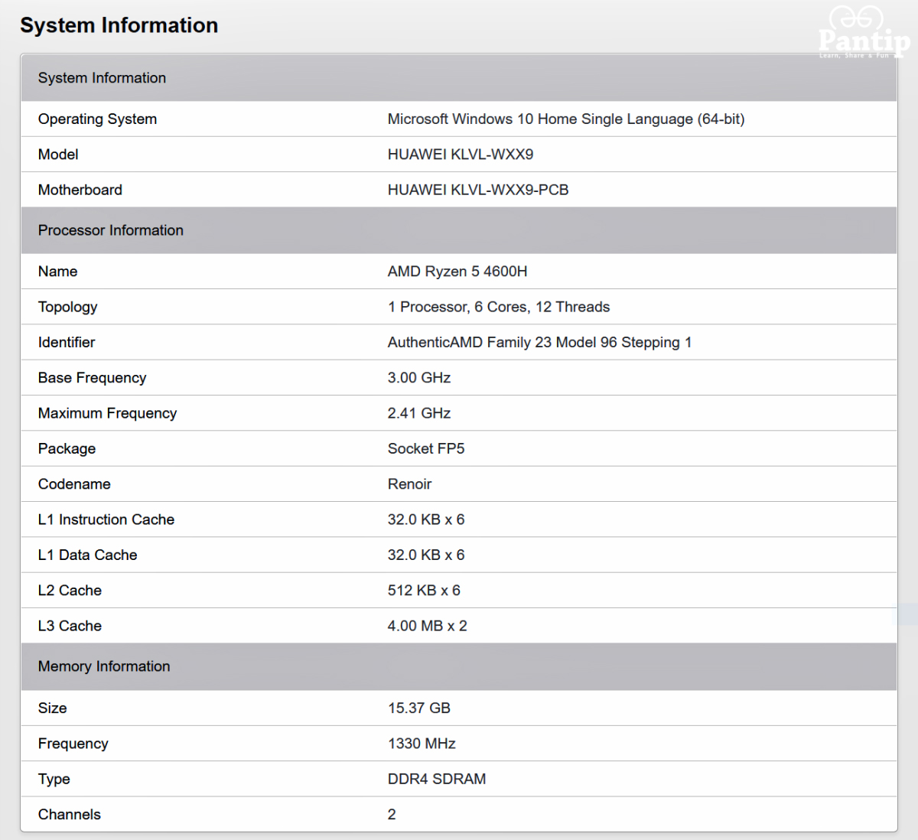
Task: Select the 512 KB x 6 value
Action: [424, 591]
